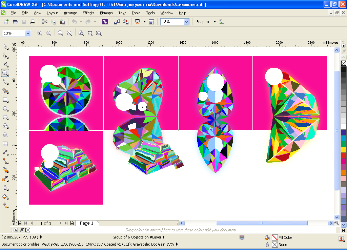Pick the Table tool

(5, 144)
